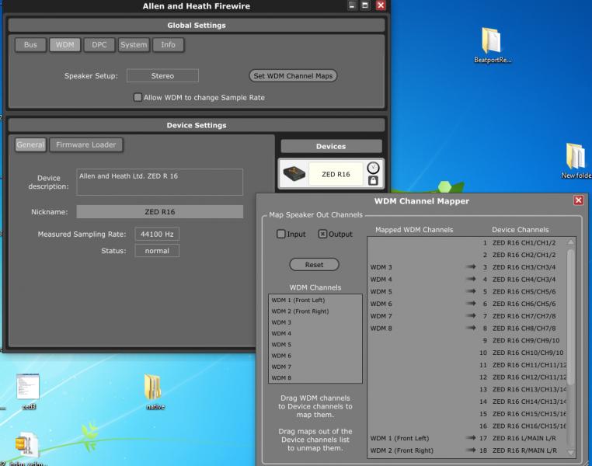Viewport: 592px width, 466px height.
Task: Minimize the Allen and Heath Firewire window
Action: pos(352,5)
